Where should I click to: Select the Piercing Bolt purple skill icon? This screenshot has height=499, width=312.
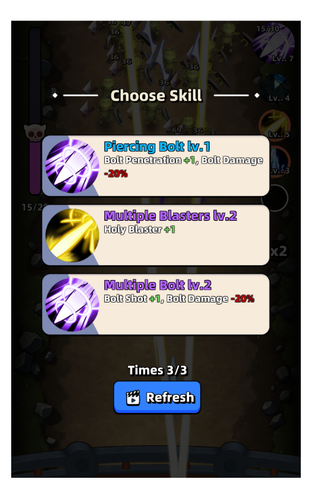[72, 166]
